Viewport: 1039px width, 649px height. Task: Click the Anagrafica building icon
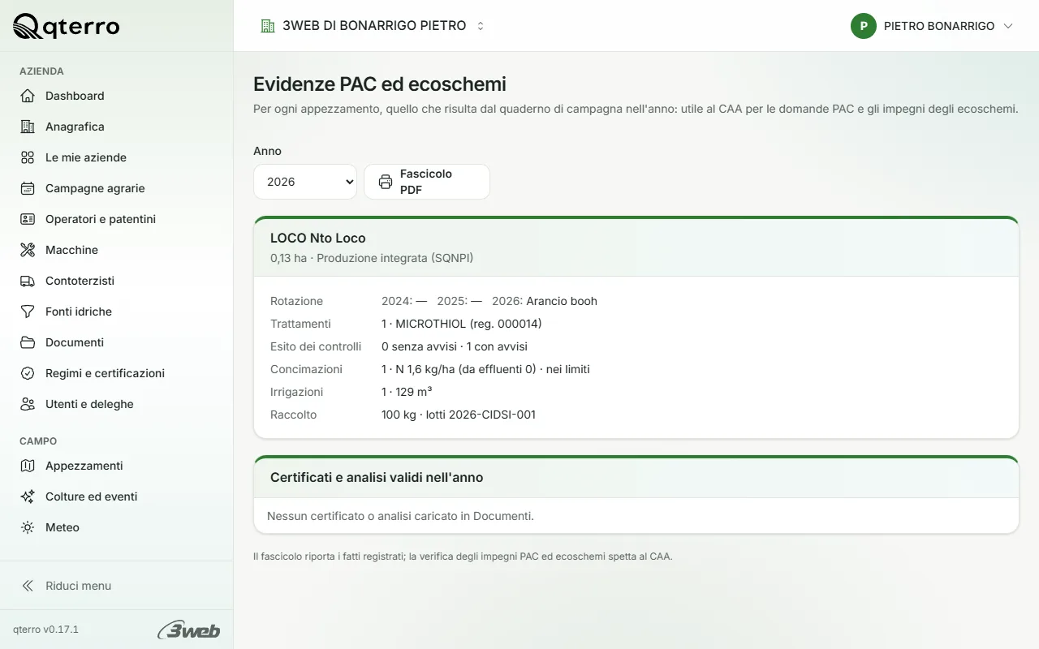[28, 127]
